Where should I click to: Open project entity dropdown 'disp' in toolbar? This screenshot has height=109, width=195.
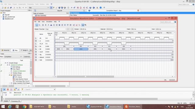tap(39, 8)
